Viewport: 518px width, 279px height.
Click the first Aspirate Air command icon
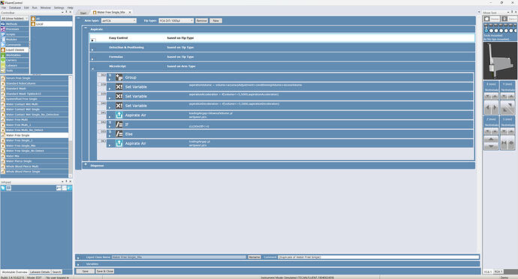coord(119,115)
